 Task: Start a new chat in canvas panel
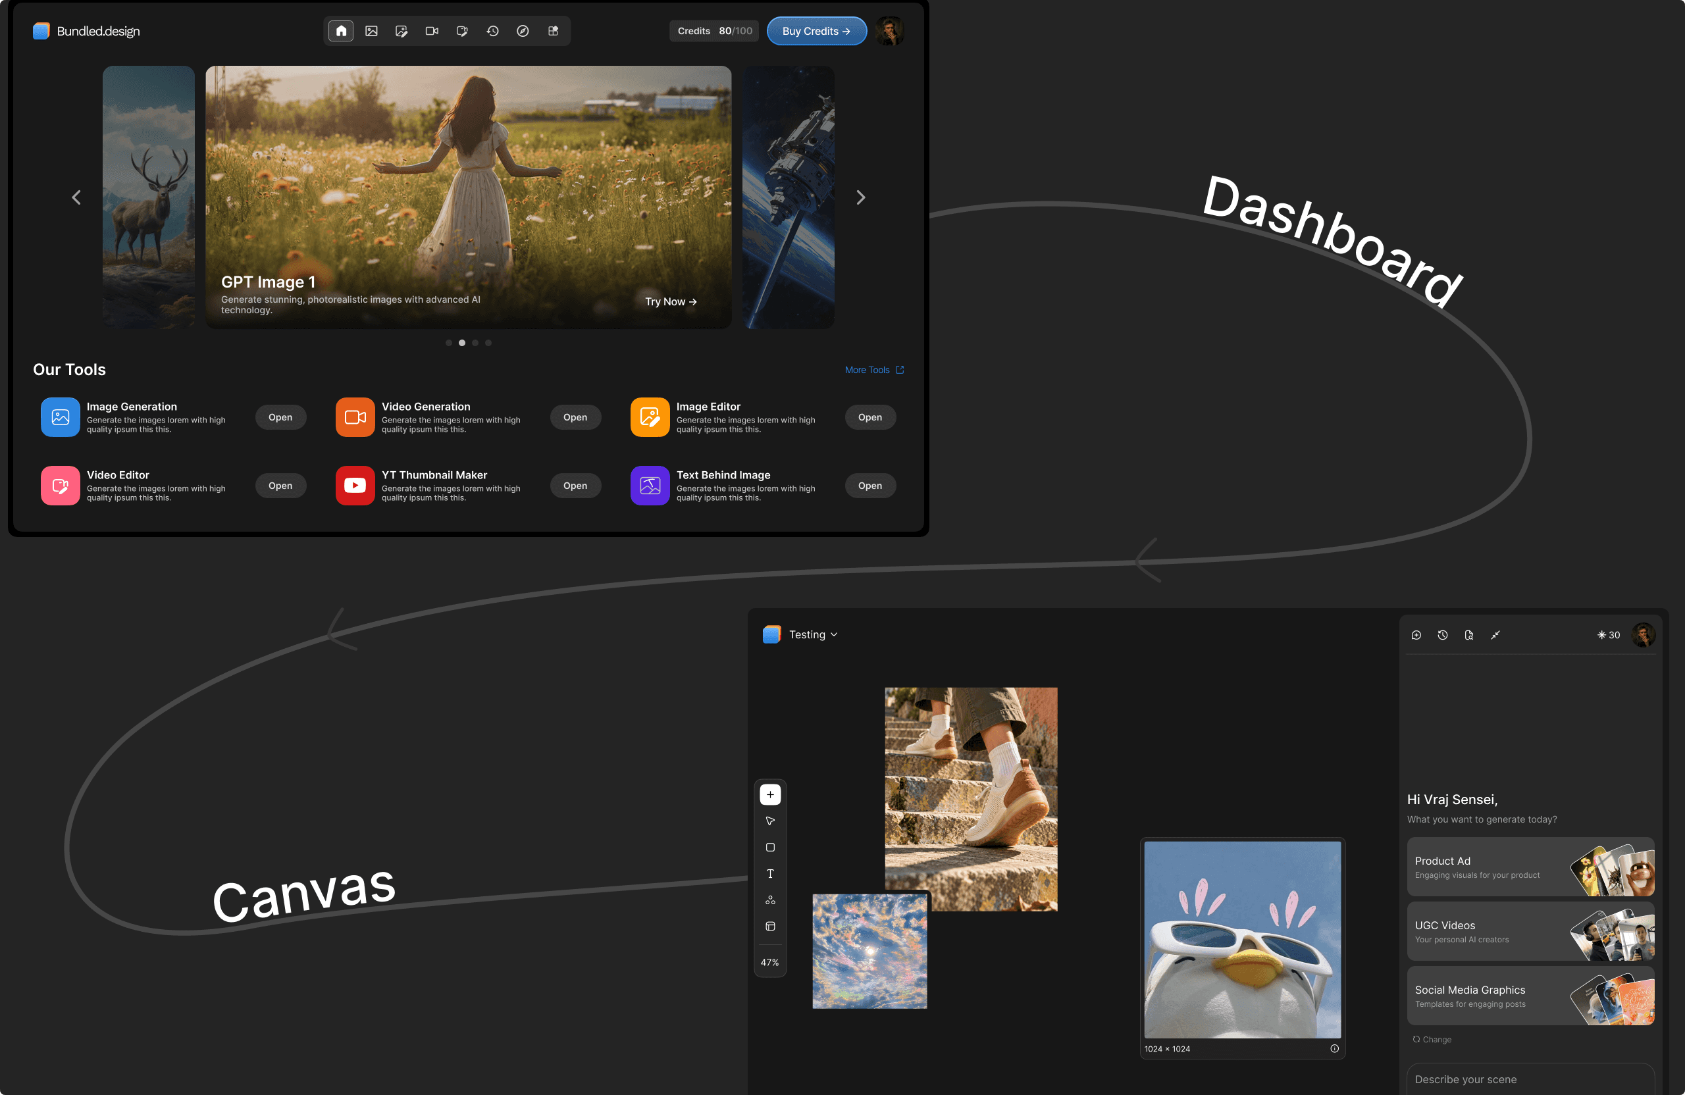[x=1416, y=635]
